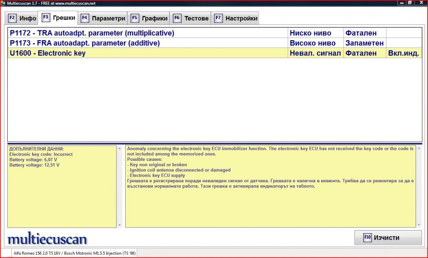The image size is (428, 258).
Task: Click the F6 key icon beside Тестове
Action: point(177,18)
